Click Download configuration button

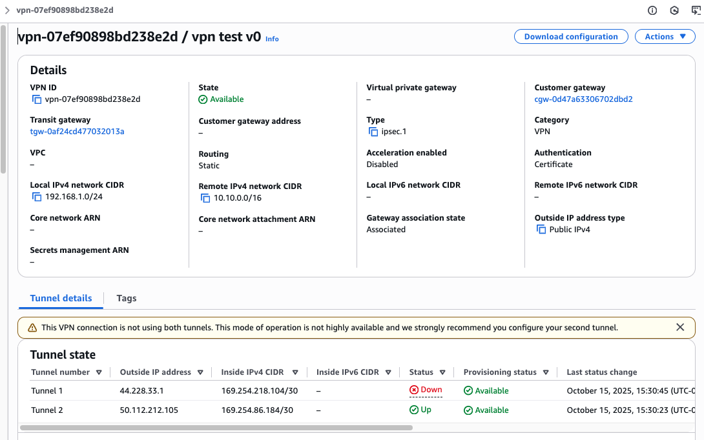tap(571, 37)
